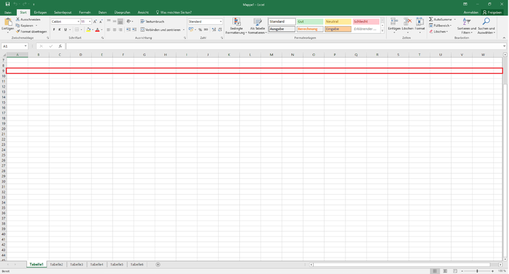Click the red font color button
Screen dimensions: 509x274
97,30
